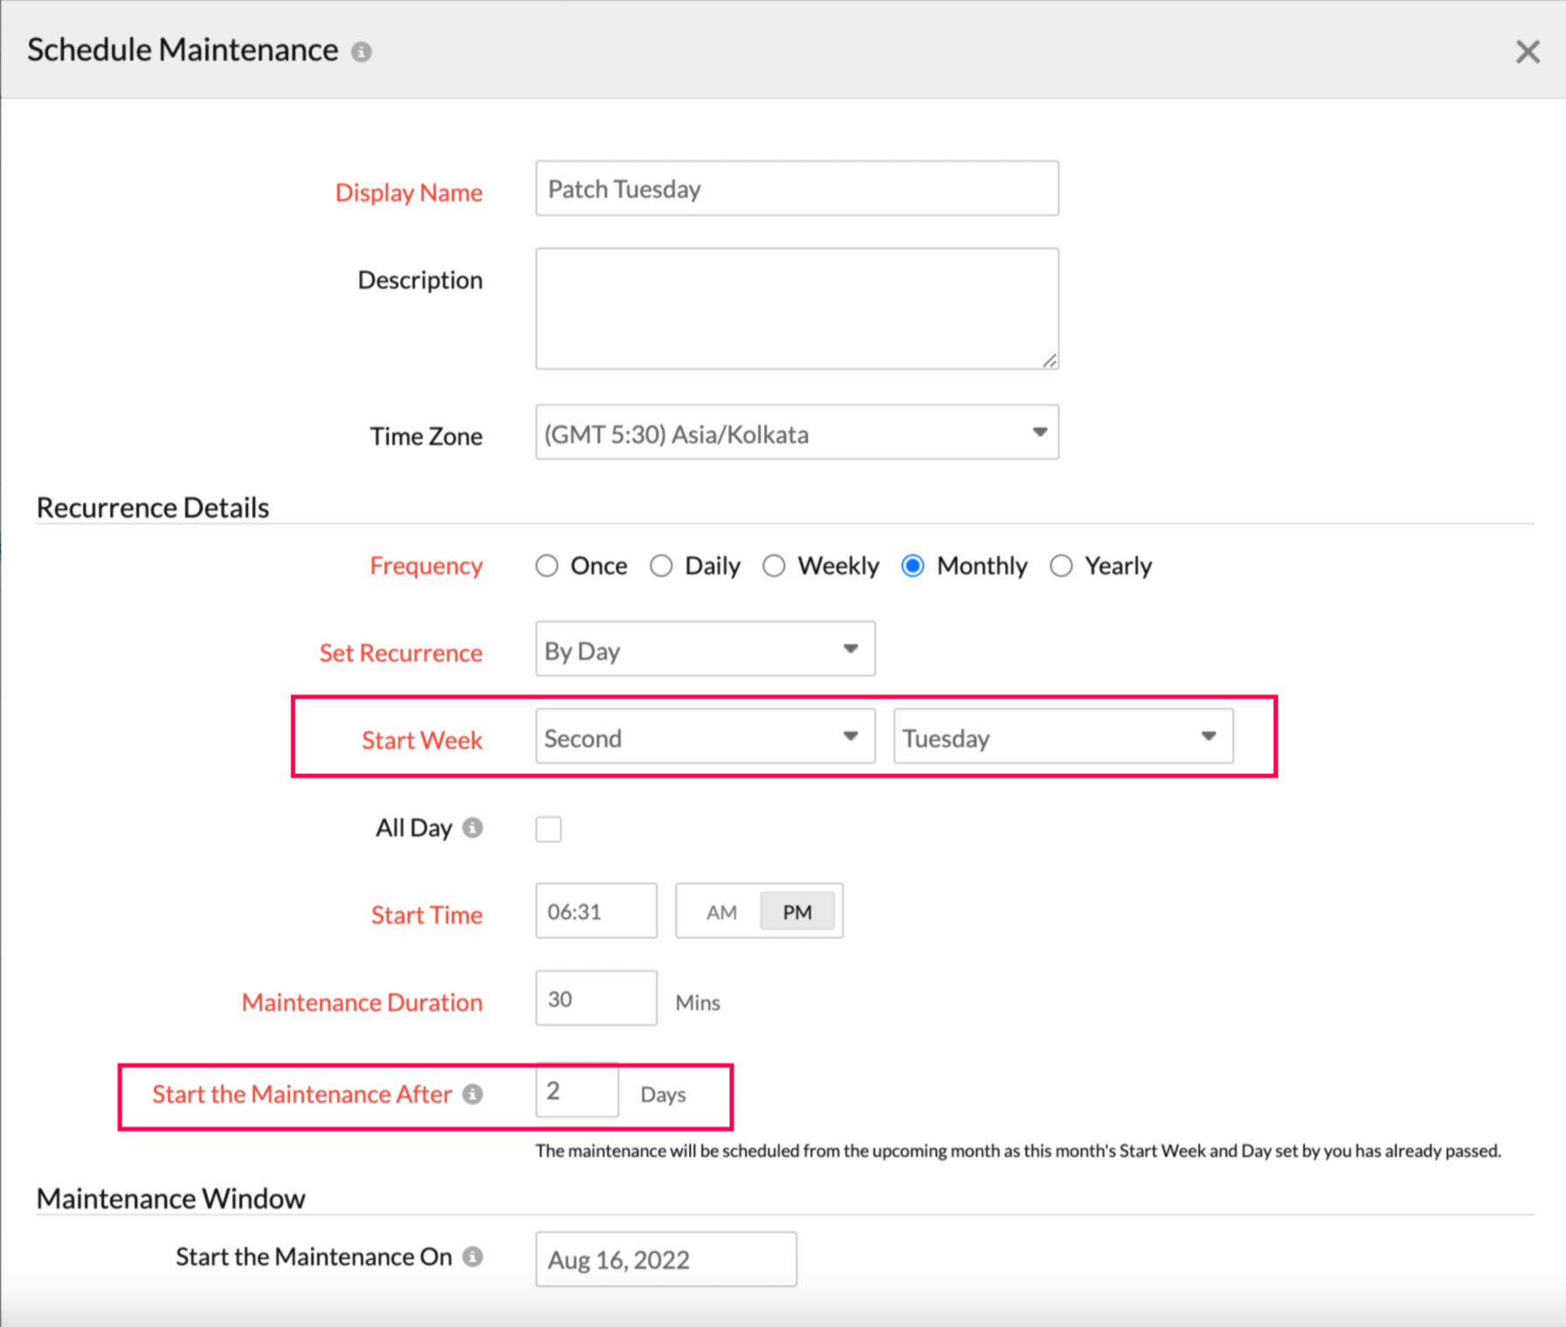Select the Once frequency radio button
Screen dimensions: 1566x1327
coord(547,566)
